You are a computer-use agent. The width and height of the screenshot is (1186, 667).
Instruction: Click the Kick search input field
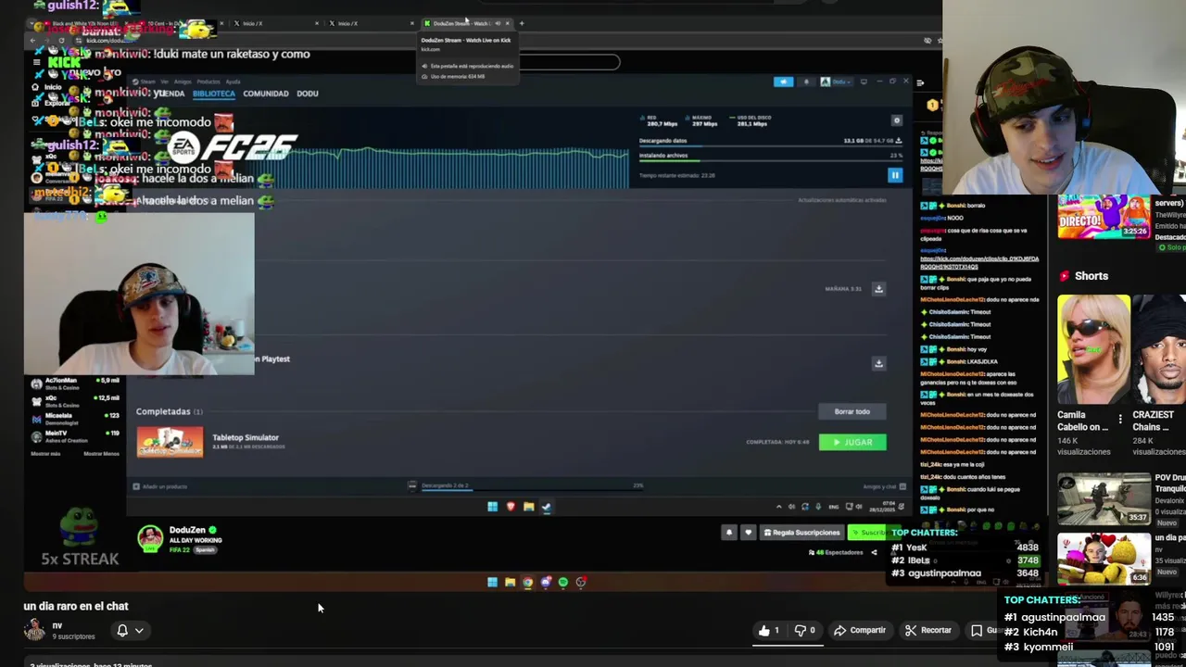[568, 62]
